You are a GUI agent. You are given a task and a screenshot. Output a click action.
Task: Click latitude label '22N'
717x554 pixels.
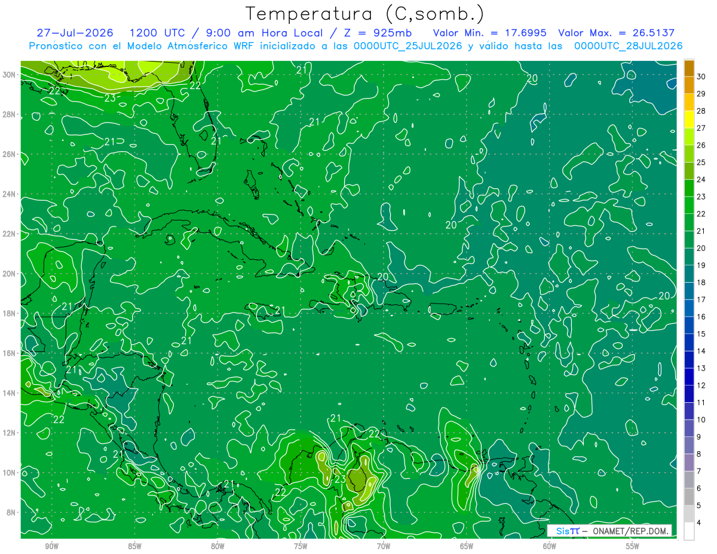pyautogui.click(x=9, y=234)
